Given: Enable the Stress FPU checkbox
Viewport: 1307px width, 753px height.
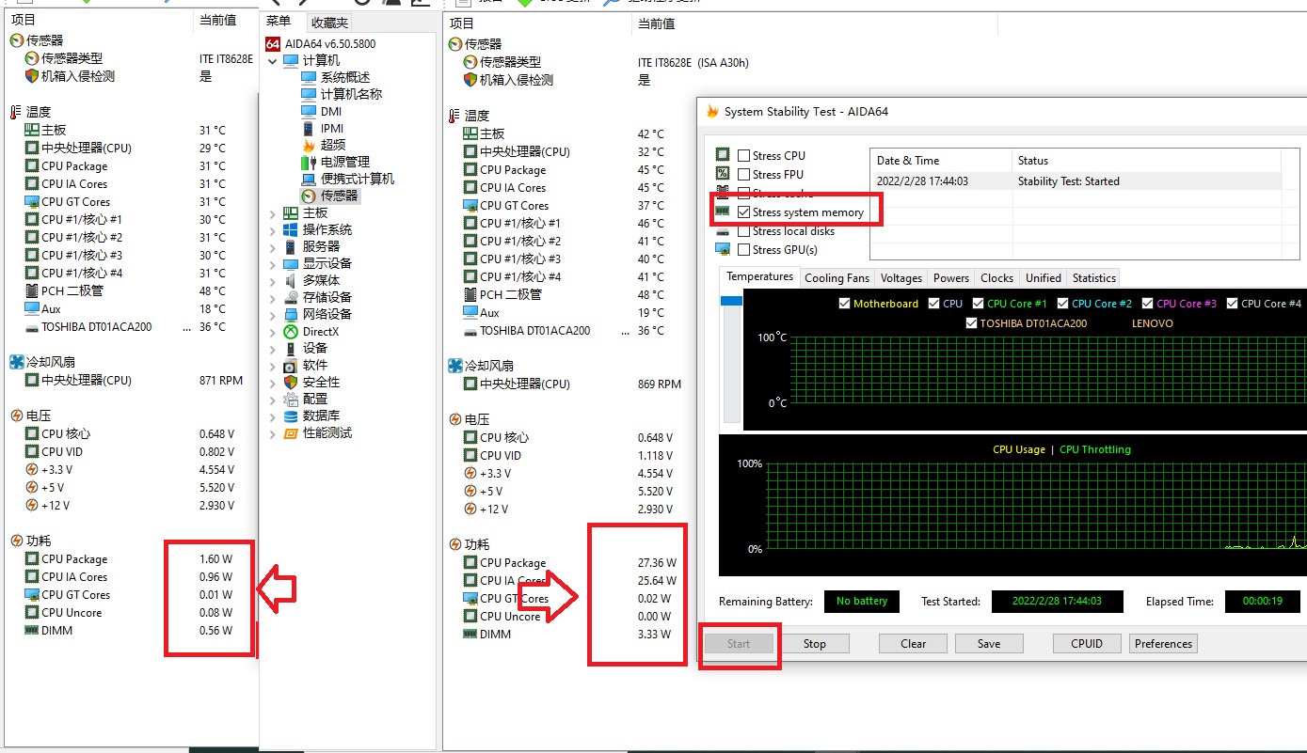Looking at the screenshot, I should [744, 175].
